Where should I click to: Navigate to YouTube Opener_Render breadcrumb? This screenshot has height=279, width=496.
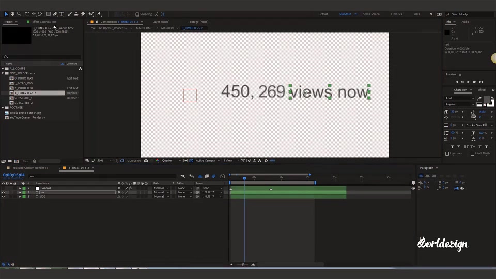pyautogui.click(x=109, y=28)
